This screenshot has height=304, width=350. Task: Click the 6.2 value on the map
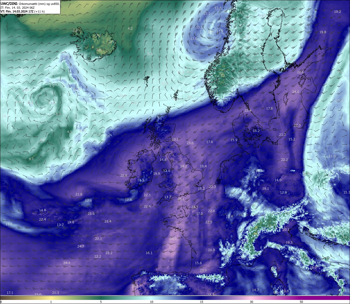(58, 114)
